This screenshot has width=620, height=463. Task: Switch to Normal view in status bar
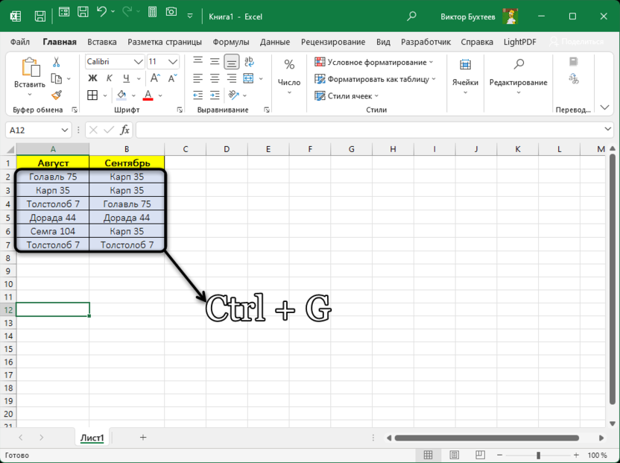[x=428, y=455]
